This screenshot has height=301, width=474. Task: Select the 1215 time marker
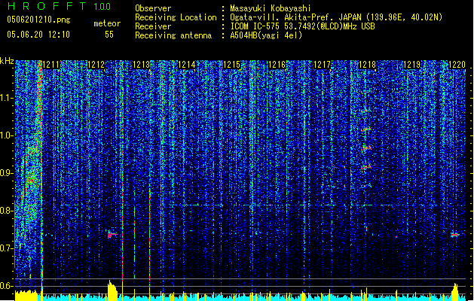[231, 65]
